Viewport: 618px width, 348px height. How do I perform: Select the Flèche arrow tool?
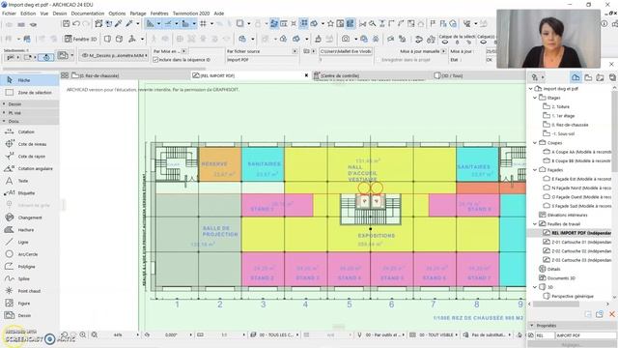30,80
